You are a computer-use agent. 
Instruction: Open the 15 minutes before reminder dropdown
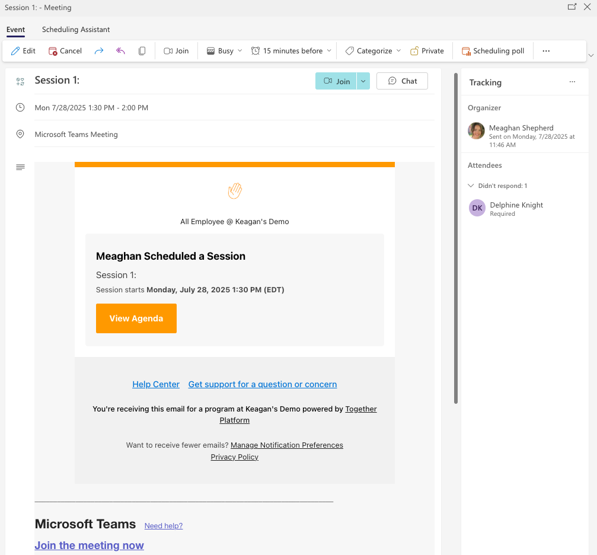point(291,51)
